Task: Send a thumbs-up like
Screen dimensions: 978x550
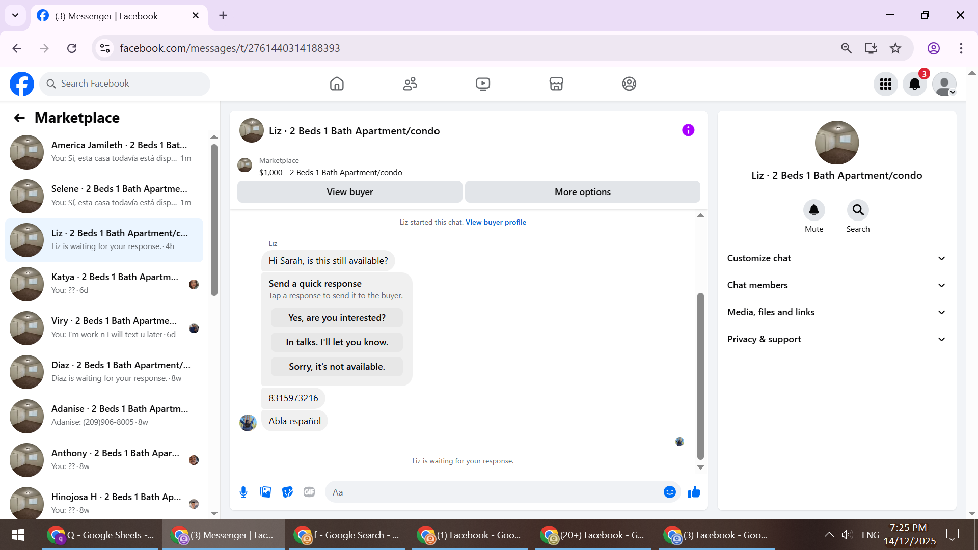Action: coord(694,492)
